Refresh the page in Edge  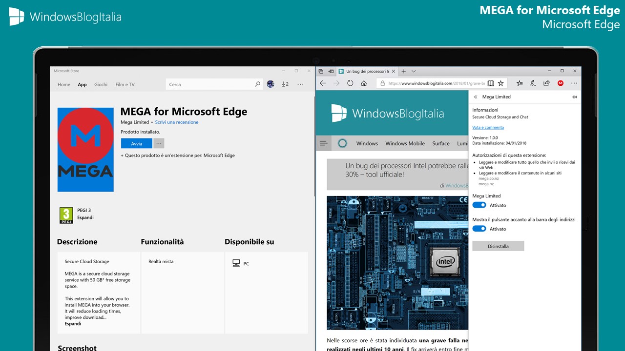pos(350,83)
